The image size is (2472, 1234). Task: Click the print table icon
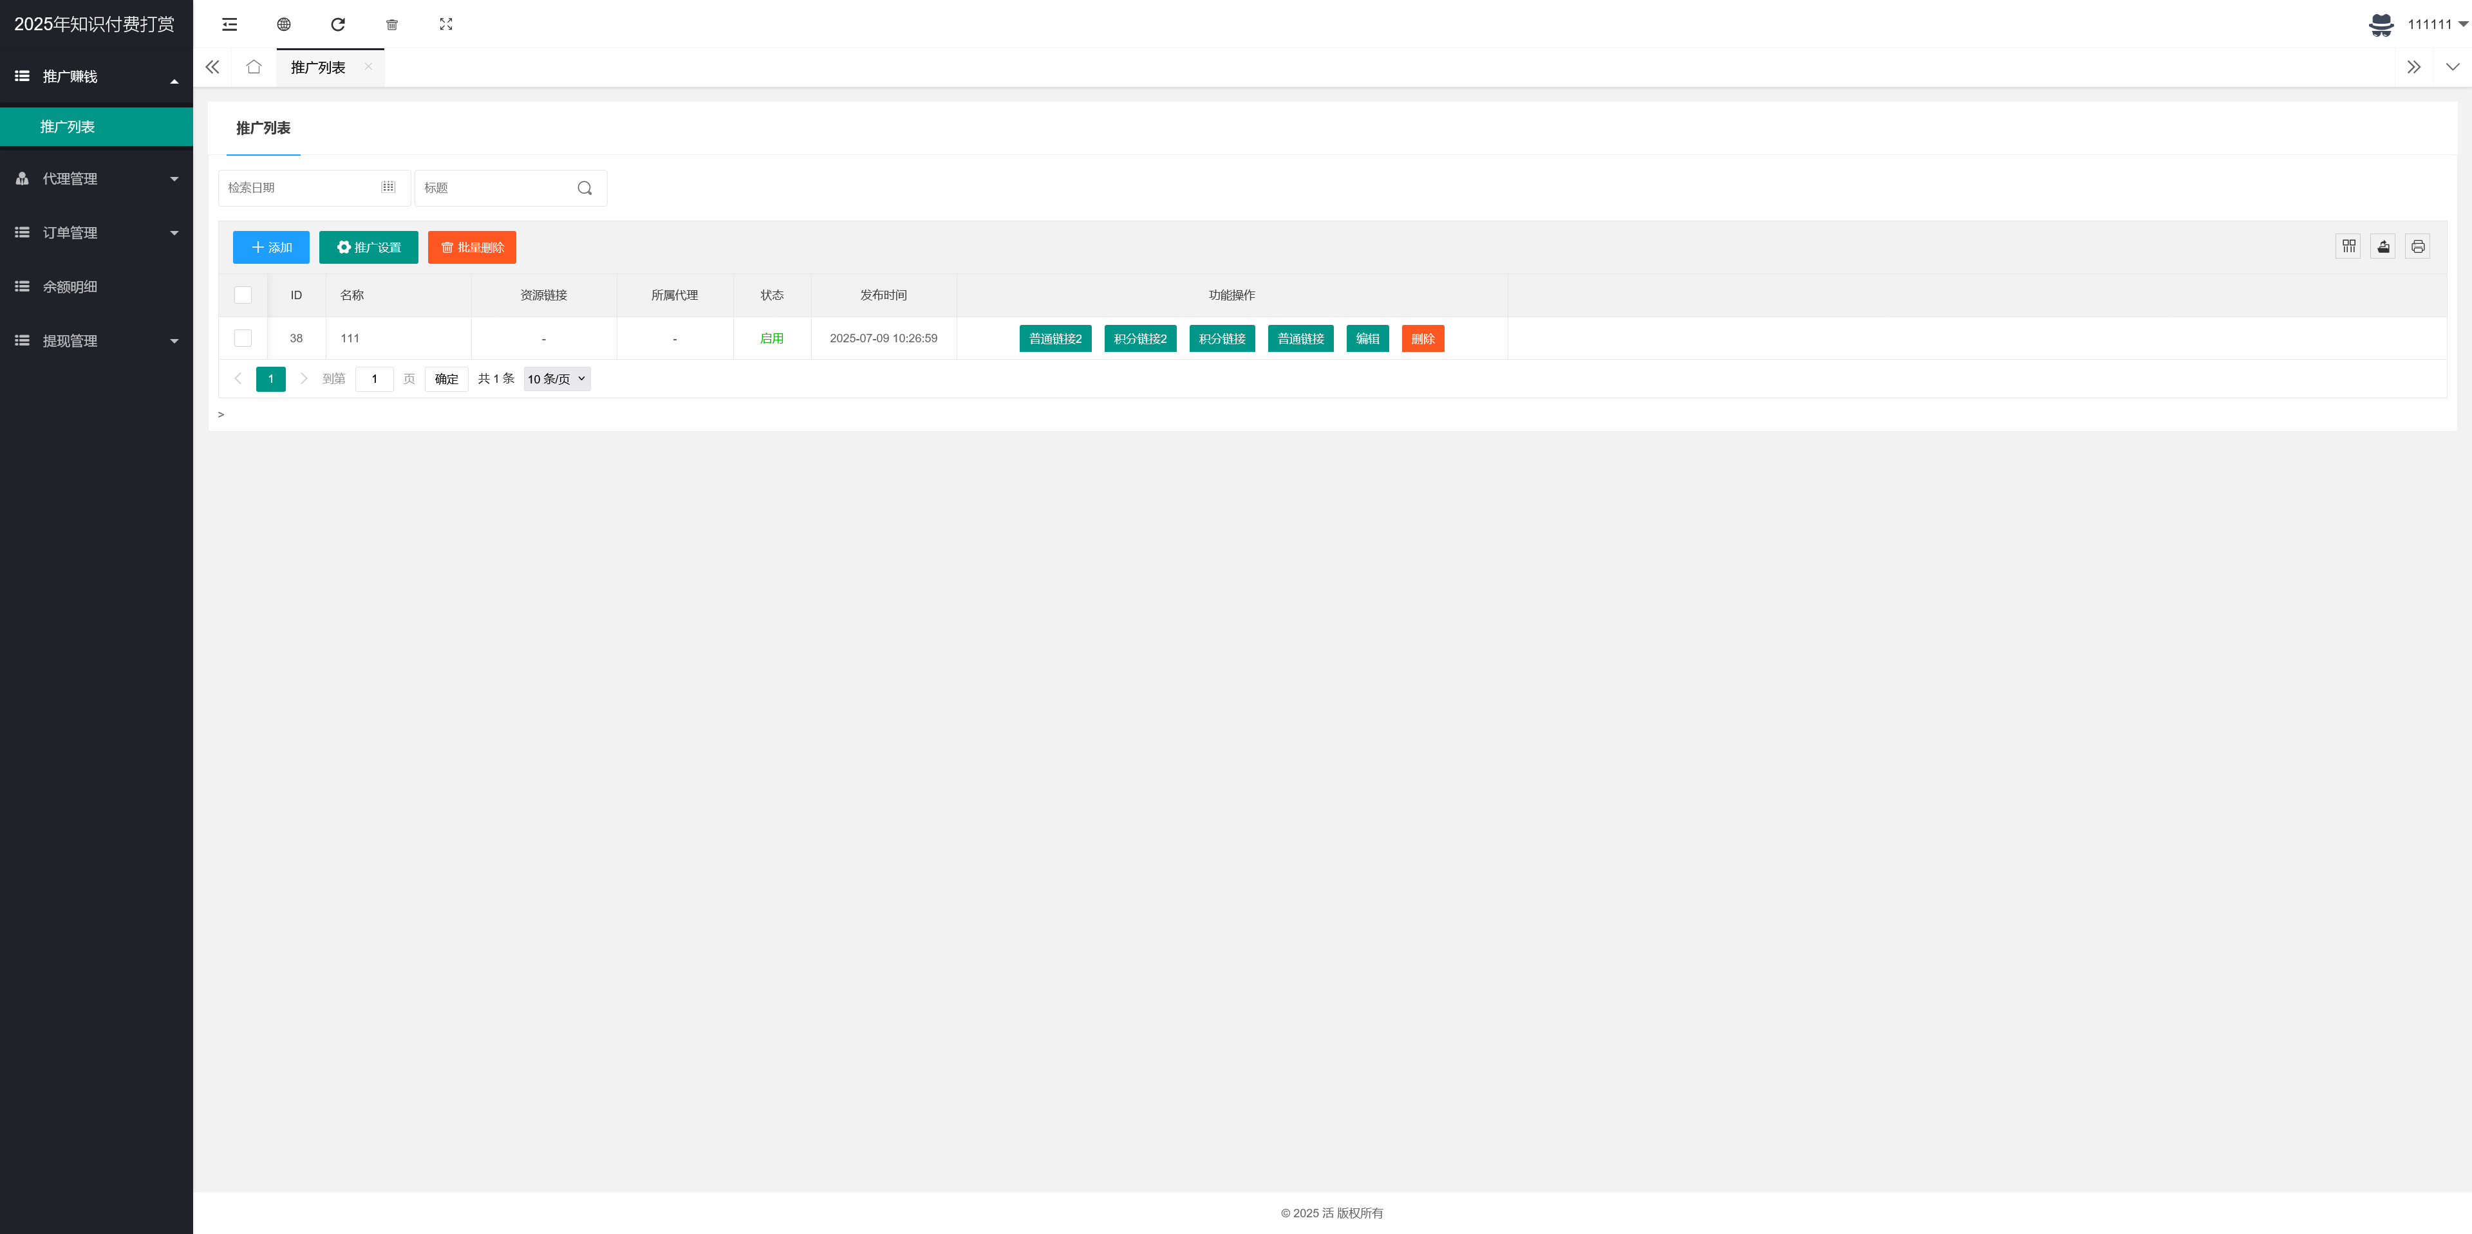click(2417, 246)
